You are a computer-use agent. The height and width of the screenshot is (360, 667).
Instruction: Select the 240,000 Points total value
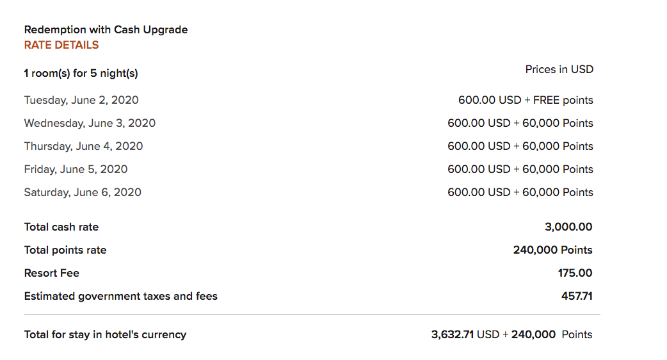(552, 250)
